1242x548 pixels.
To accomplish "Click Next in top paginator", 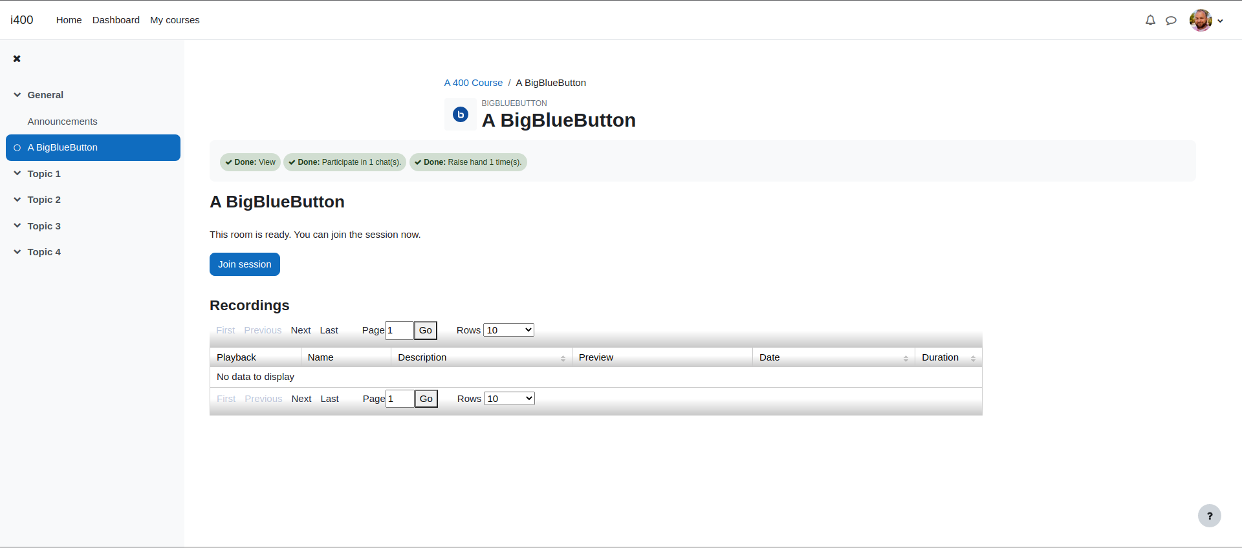I will point(301,330).
